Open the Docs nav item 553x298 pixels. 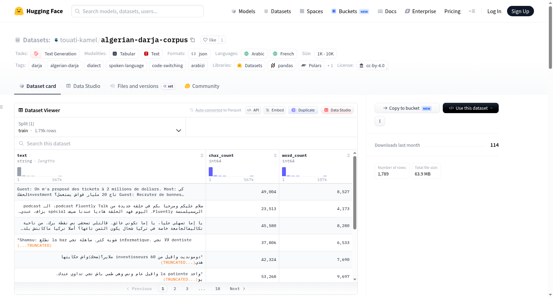[387, 11]
